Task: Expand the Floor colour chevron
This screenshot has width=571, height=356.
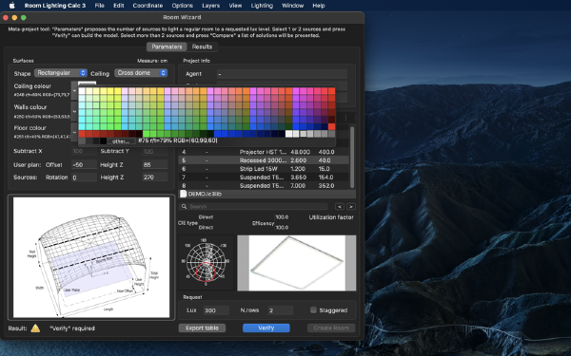Action: pos(74,132)
